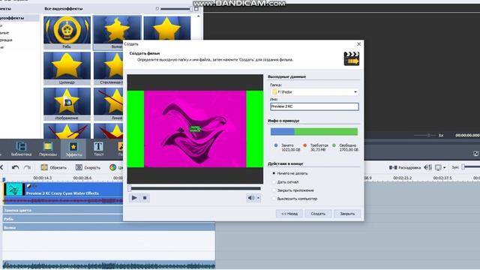Click the blue playhead marker at timeline start

4,178
